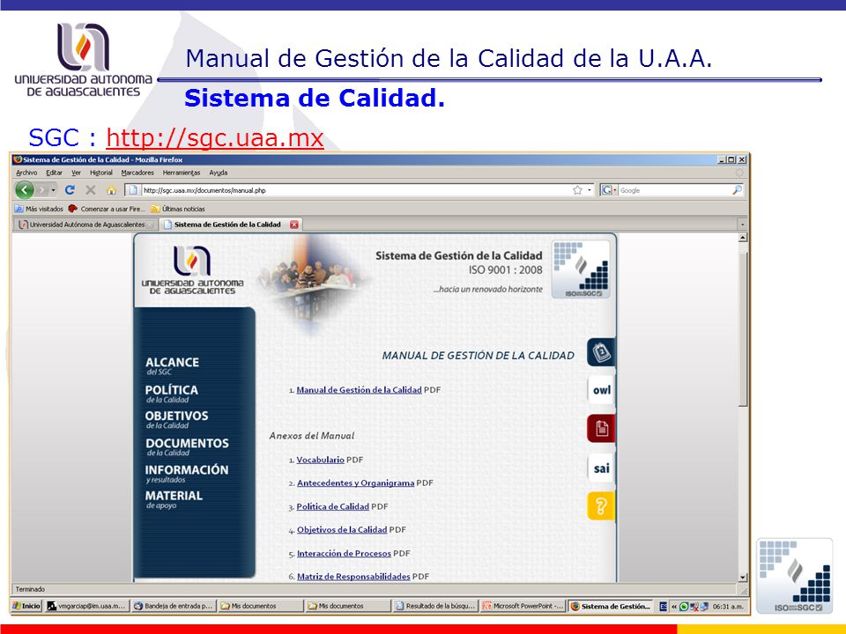The width and height of the screenshot is (846, 634).
Task: Open the red document side icon
Action: 601,429
